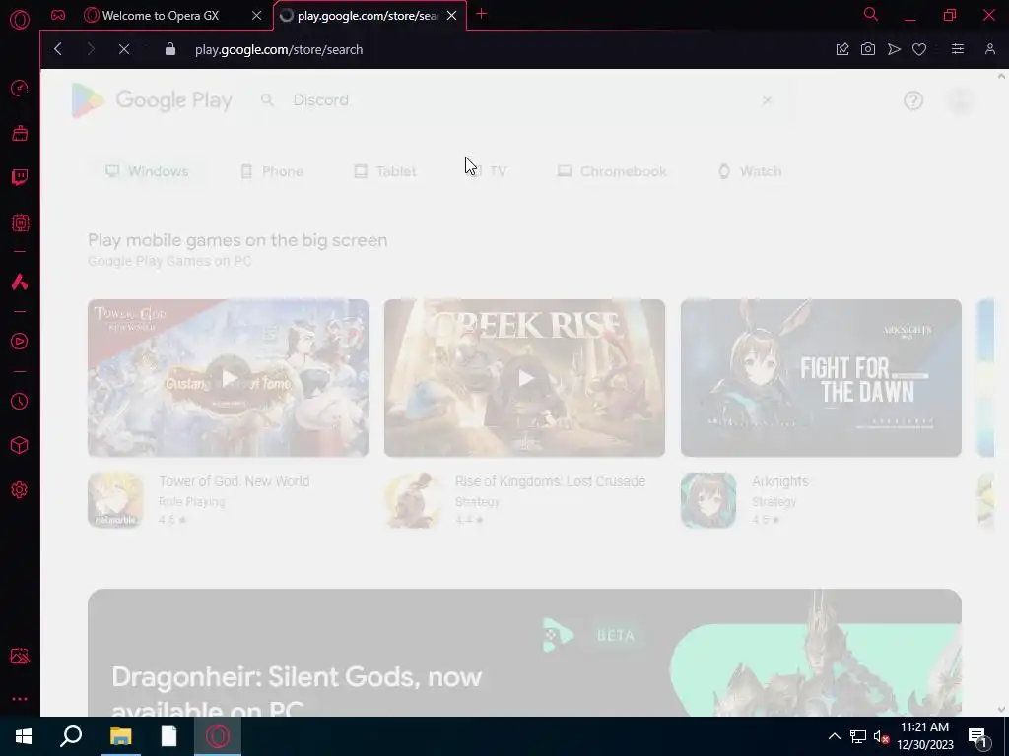Click the muted volume tray icon

click(881, 736)
